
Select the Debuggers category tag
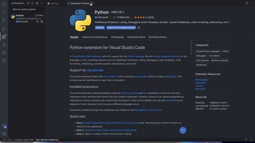201,56
